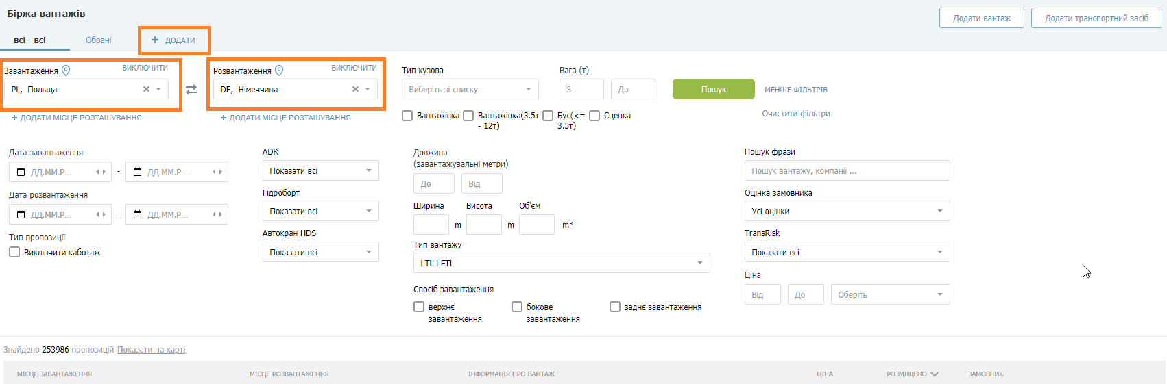The image size is (1167, 384).
Task: Click МІСЦЕ ЗАВАНТАЖЕННЯ column header
Action: point(54,374)
